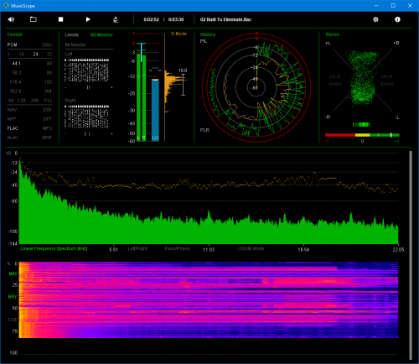Click the file name 02 Built To Eliminate.flac
The height and width of the screenshot is (364, 419).
click(x=225, y=19)
